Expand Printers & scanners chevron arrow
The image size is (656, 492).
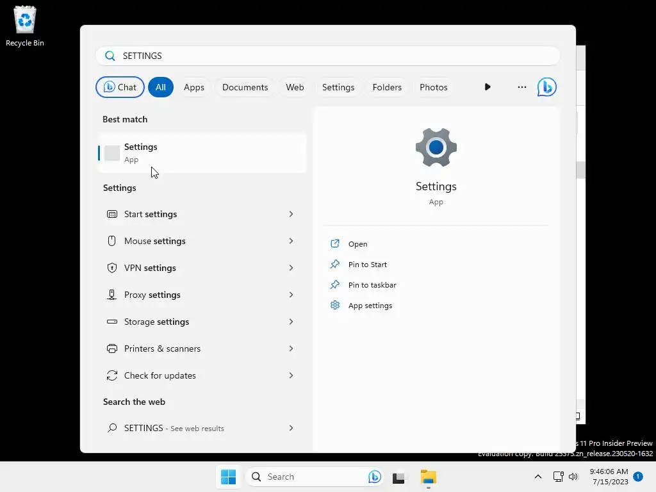click(x=291, y=348)
